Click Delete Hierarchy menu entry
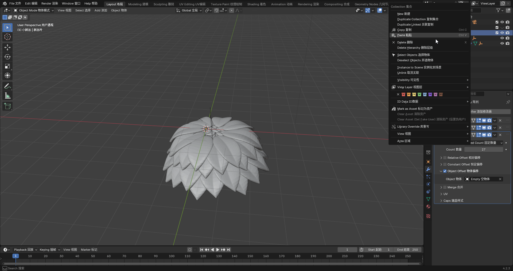The height and width of the screenshot is (271, 513). 415,48
